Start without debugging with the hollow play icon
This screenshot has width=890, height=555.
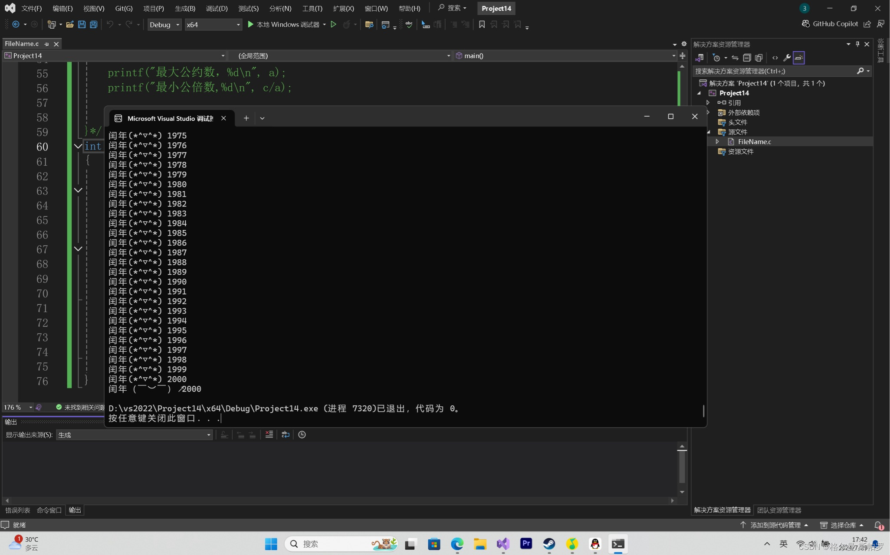click(x=333, y=25)
